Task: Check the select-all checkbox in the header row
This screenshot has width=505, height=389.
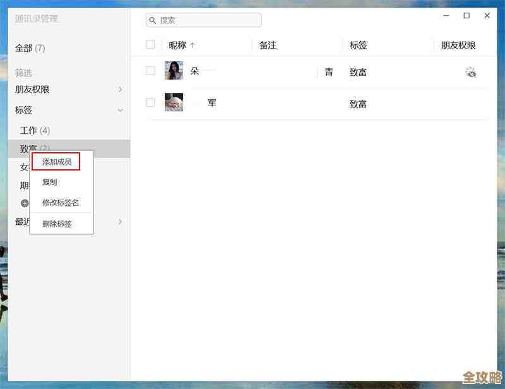Action: pyautogui.click(x=150, y=45)
